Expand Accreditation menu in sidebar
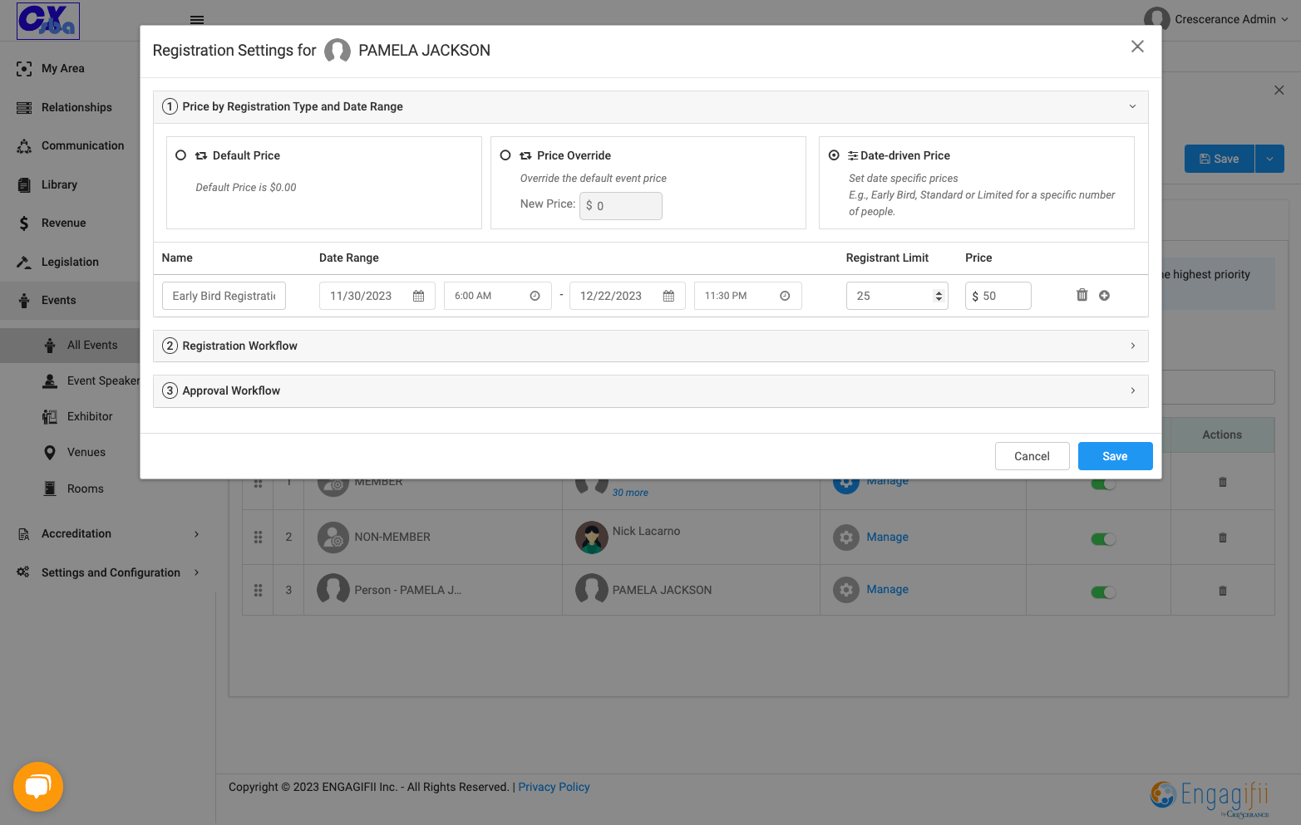The width and height of the screenshot is (1301, 825). pyautogui.click(x=196, y=533)
